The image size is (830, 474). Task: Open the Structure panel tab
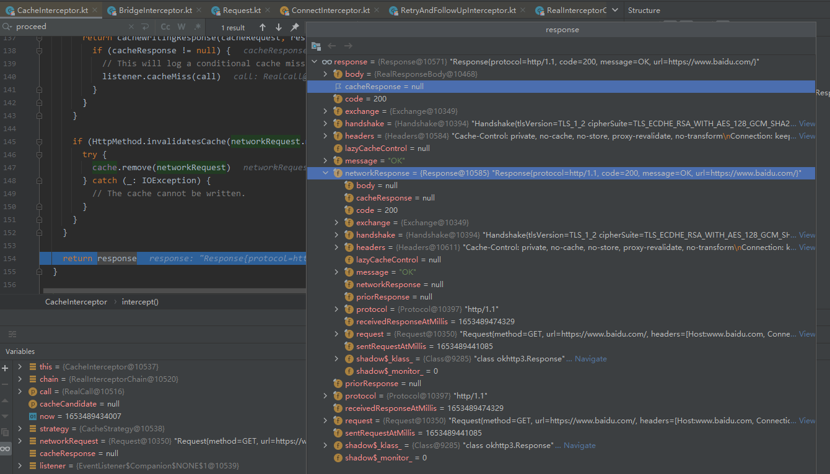tap(644, 11)
